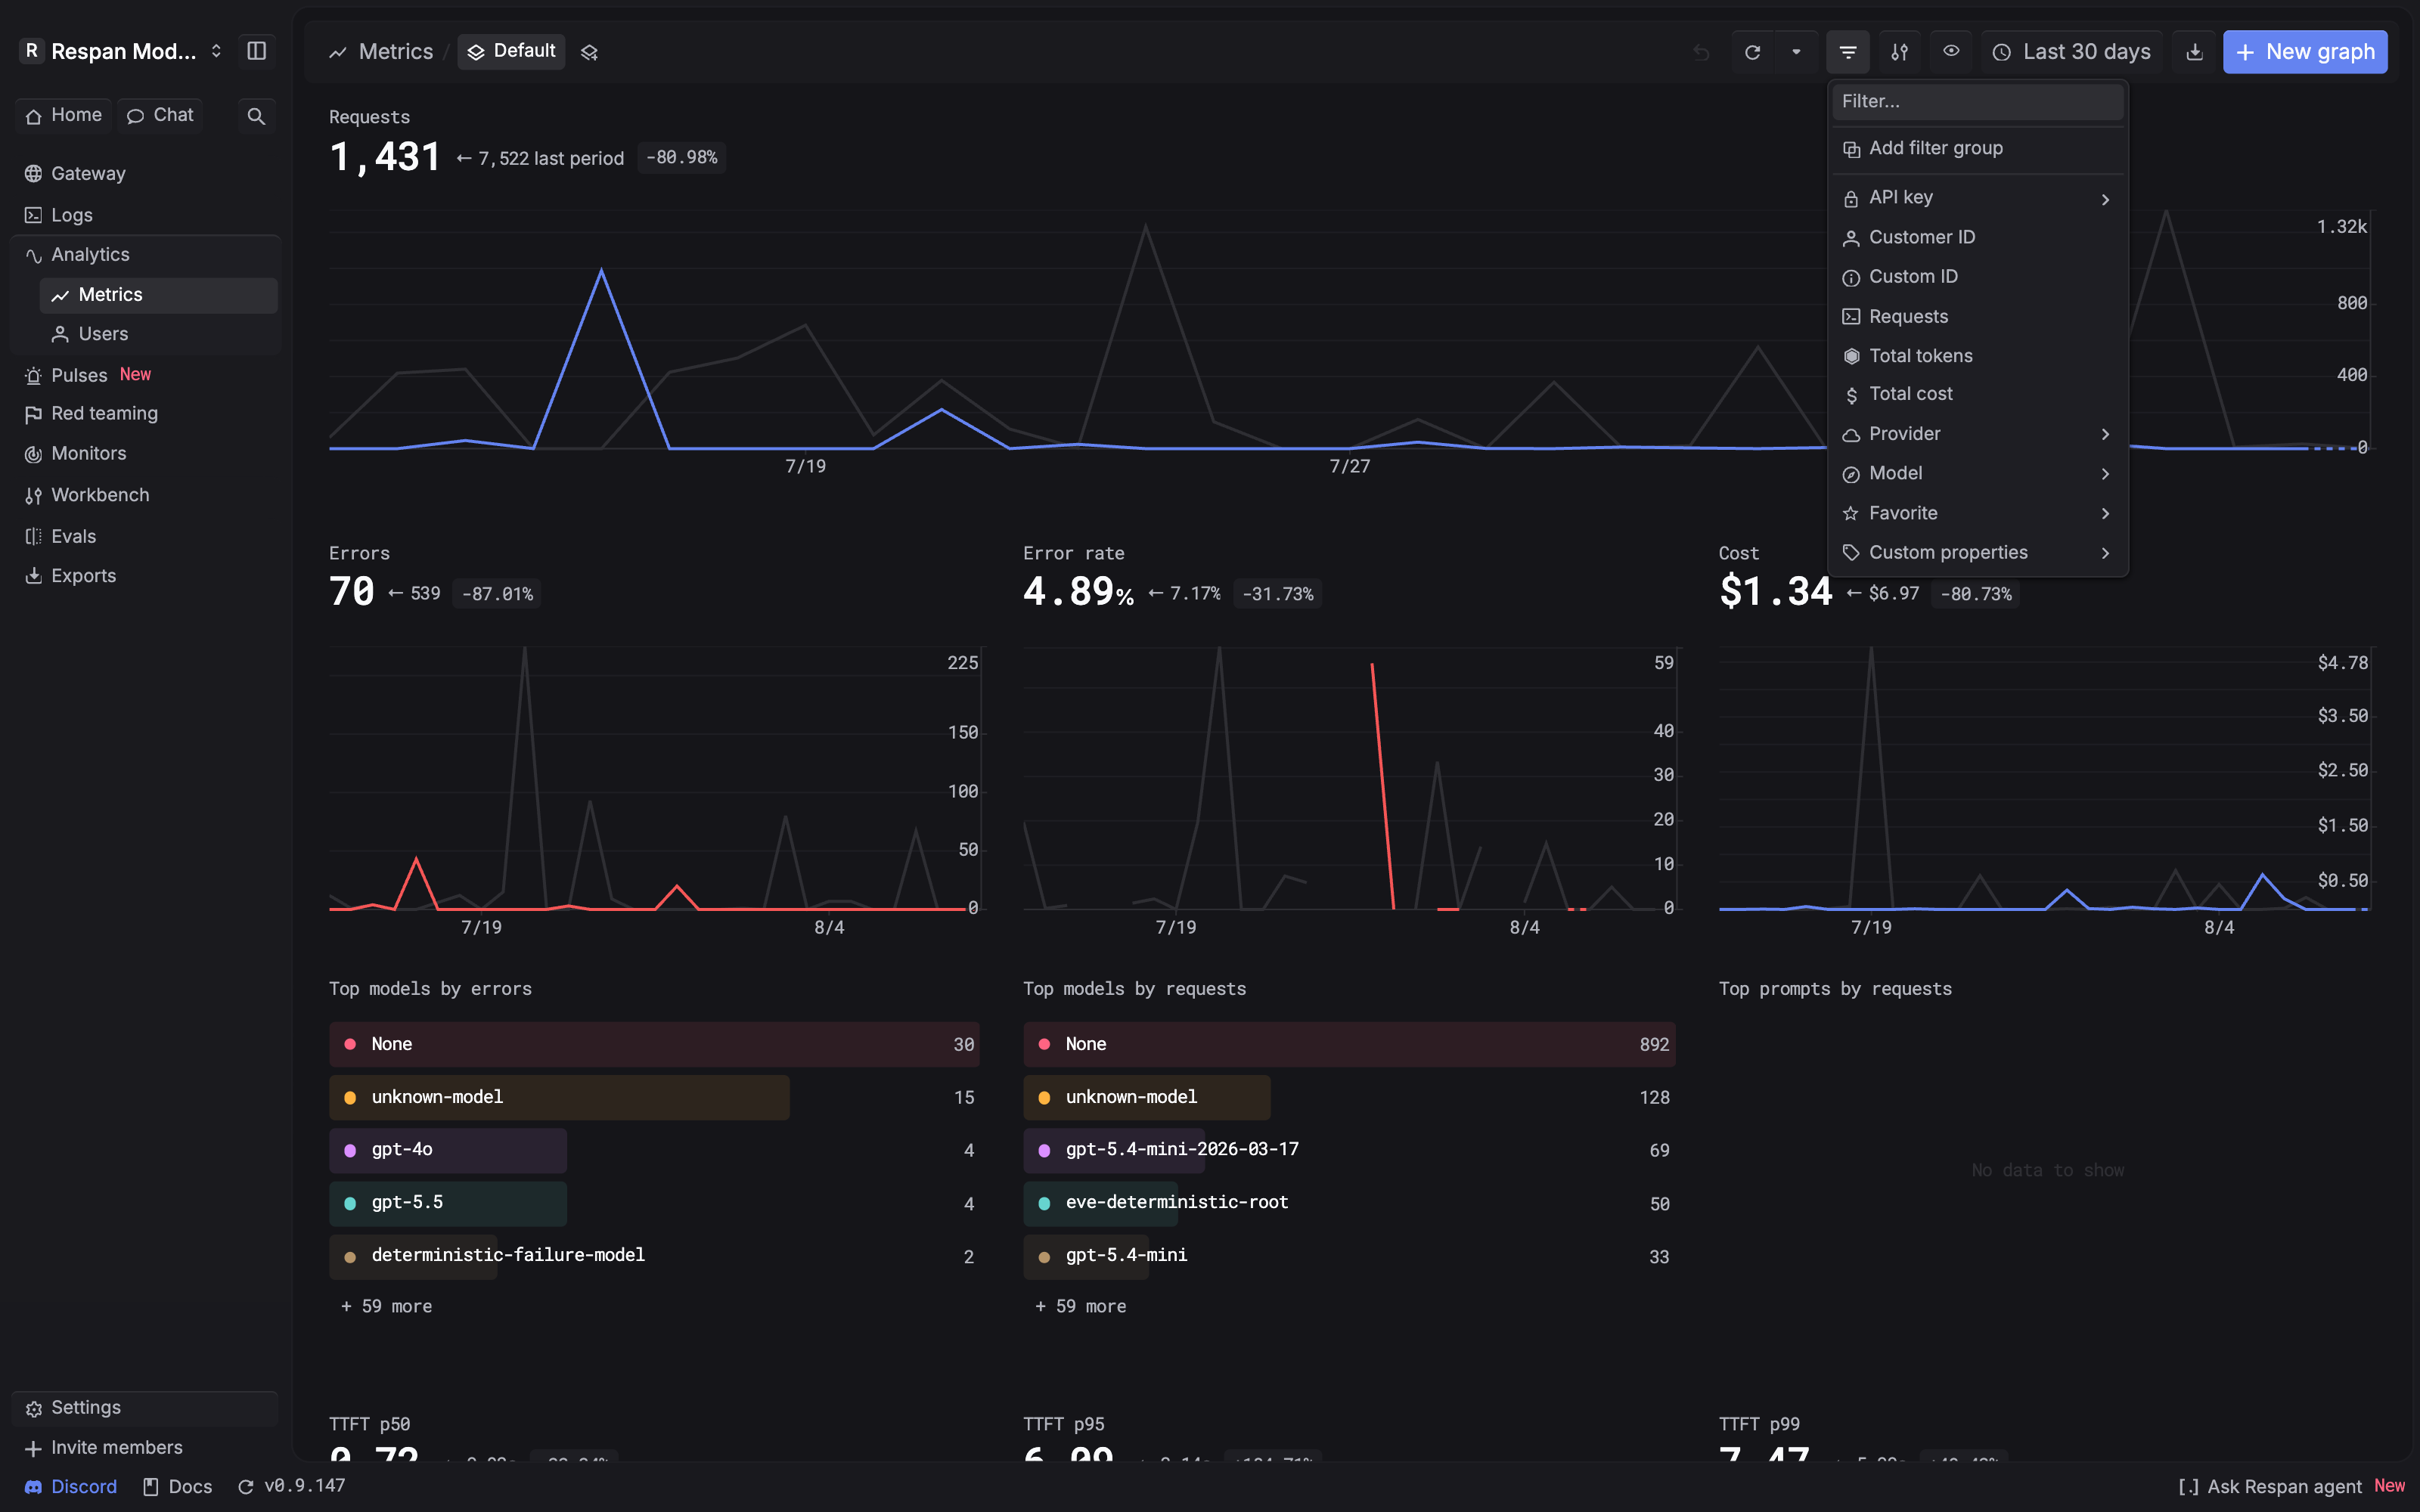The width and height of the screenshot is (2420, 1512).
Task: Expand the API key filter submenu
Action: (x=1977, y=198)
